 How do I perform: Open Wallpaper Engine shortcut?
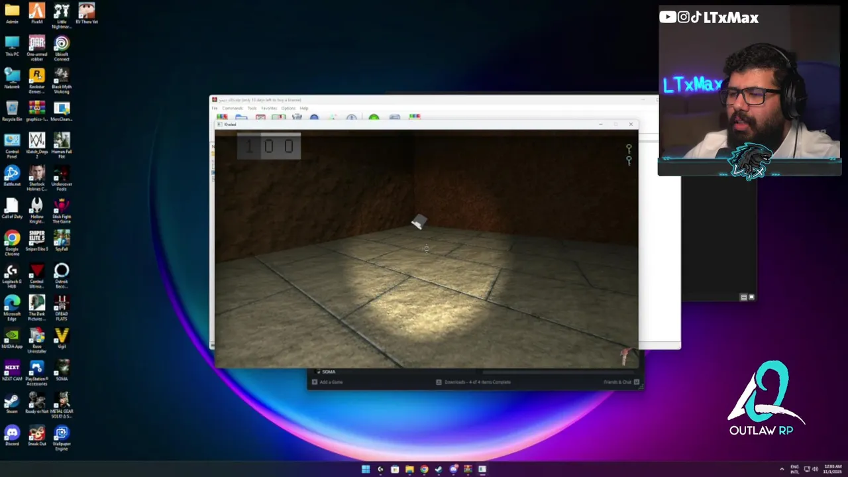pos(62,438)
